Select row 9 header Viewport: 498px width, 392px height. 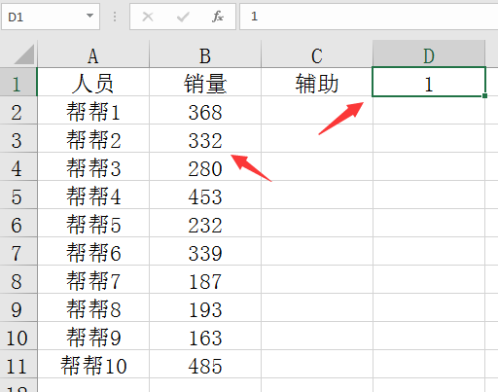point(18,307)
